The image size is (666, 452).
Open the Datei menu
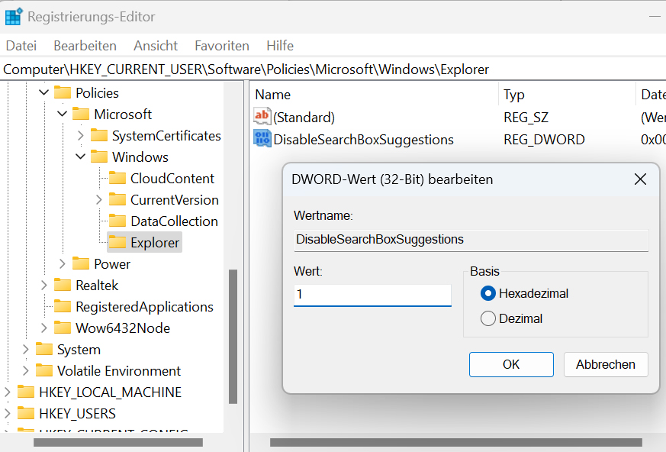point(21,46)
